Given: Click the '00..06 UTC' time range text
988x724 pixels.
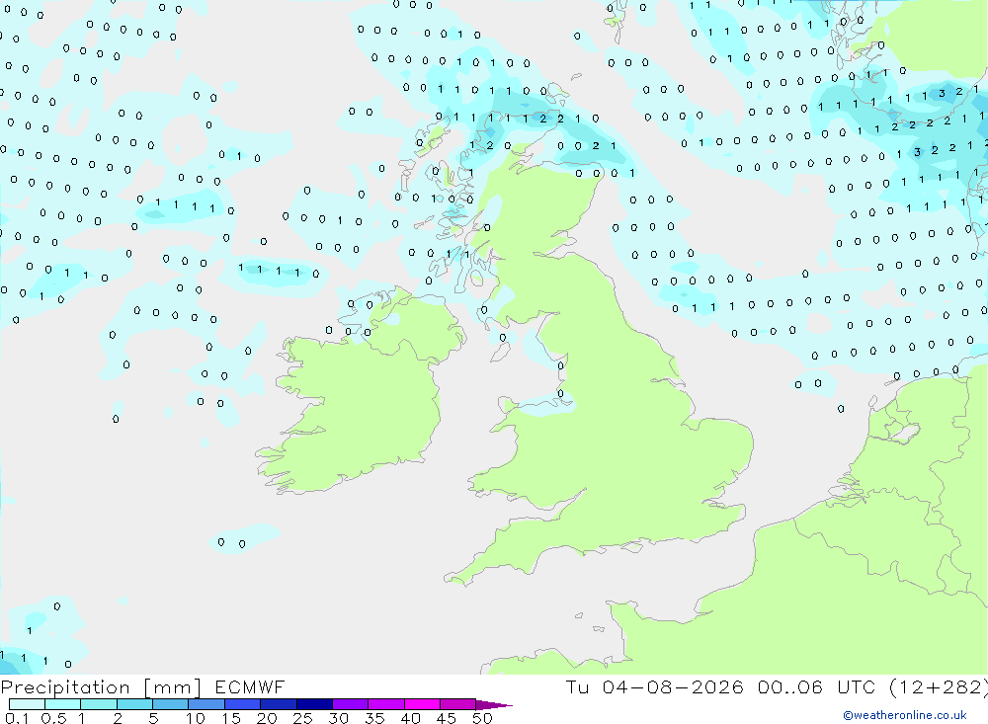Looking at the screenshot, I should click(x=817, y=686).
